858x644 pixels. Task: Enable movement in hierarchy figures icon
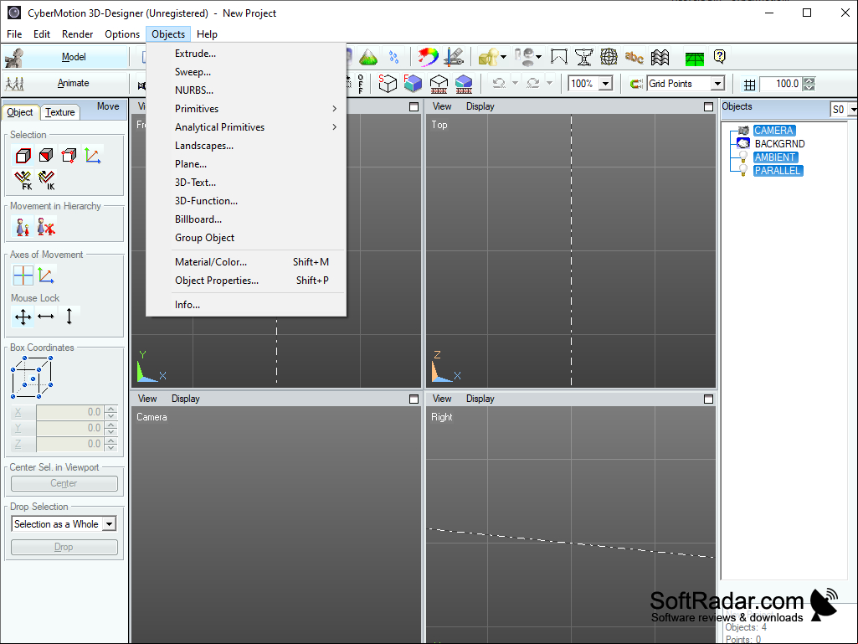coord(23,227)
